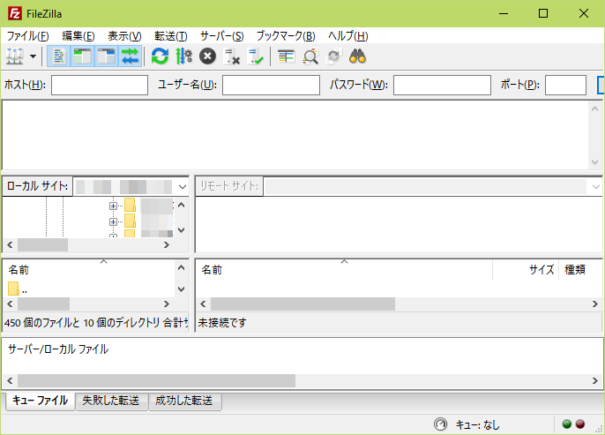Open the 編集(E) menu
This screenshot has height=435, width=605.
click(x=78, y=36)
